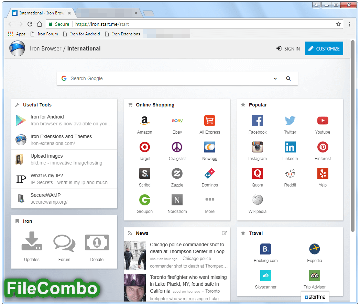360x306 pixels.
Task: Click the Iron Updates download icon
Action: tap(32, 241)
